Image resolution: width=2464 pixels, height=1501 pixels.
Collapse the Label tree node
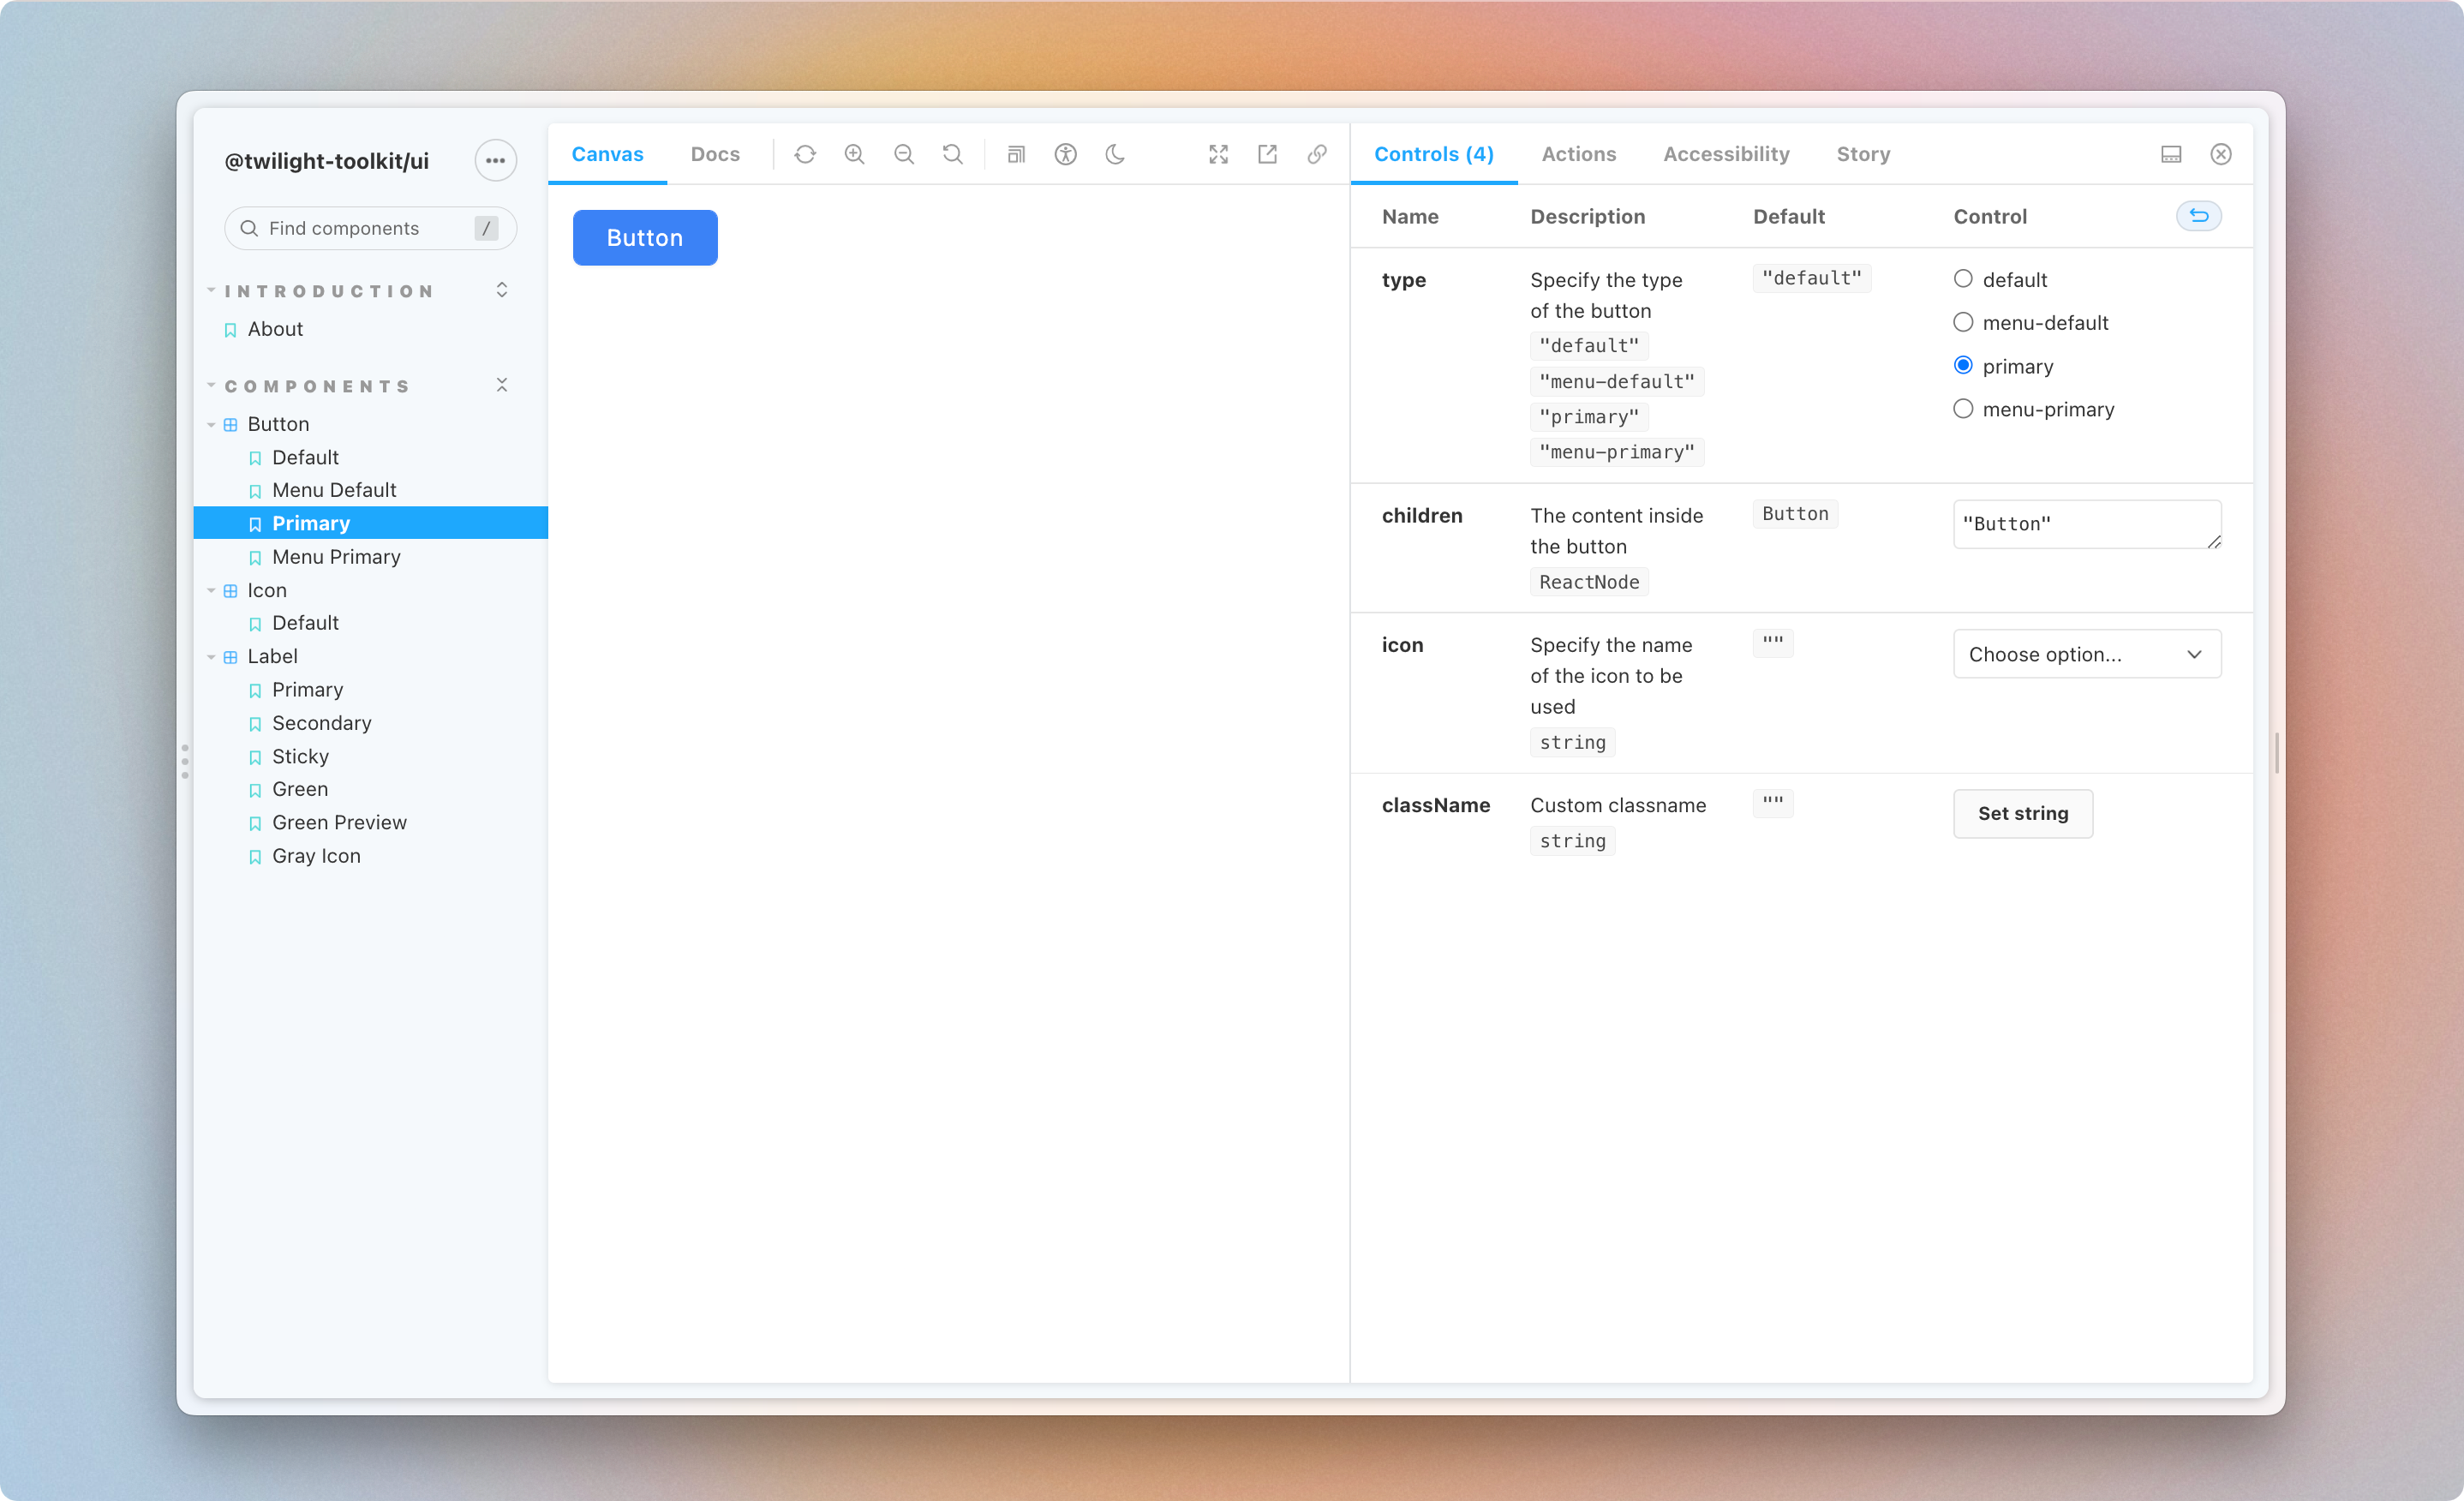pos(211,657)
